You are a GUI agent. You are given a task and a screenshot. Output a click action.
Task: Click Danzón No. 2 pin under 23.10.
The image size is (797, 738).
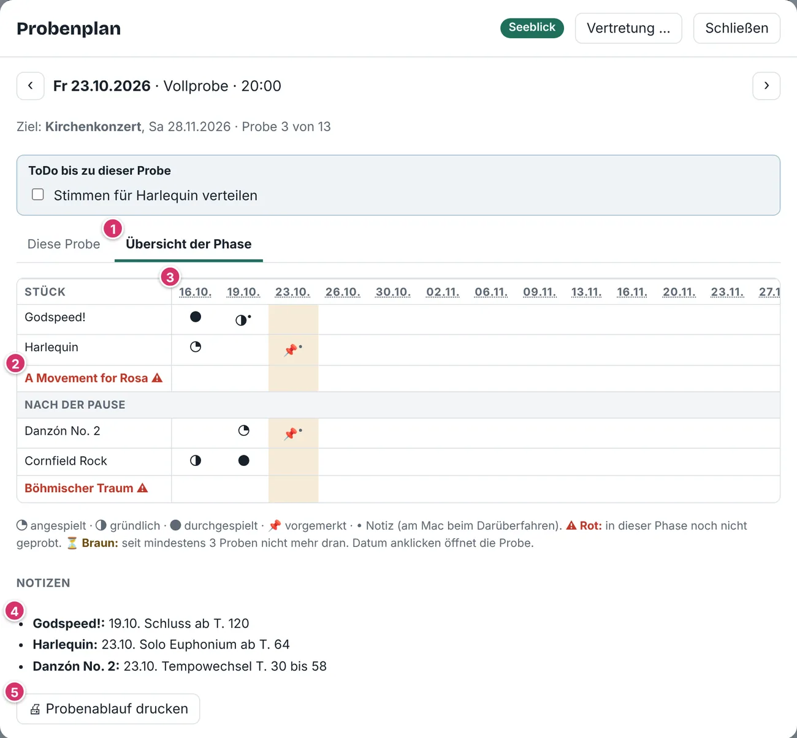(291, 434)
